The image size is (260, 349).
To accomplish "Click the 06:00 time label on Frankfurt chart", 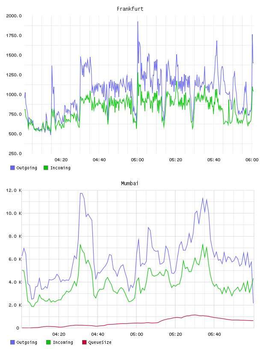I will pos(252,160).
